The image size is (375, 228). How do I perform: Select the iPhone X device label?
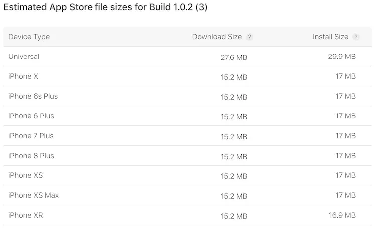click(x=23, y=76)
